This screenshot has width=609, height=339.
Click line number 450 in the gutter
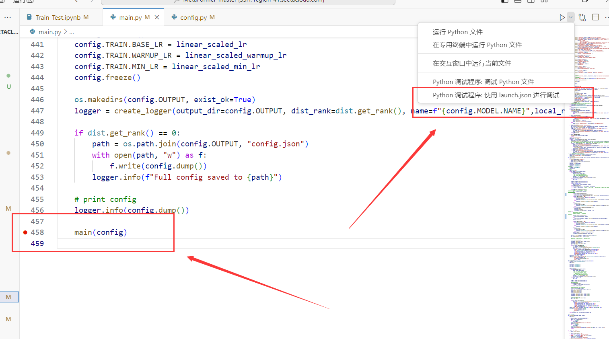tap(37, 144)
